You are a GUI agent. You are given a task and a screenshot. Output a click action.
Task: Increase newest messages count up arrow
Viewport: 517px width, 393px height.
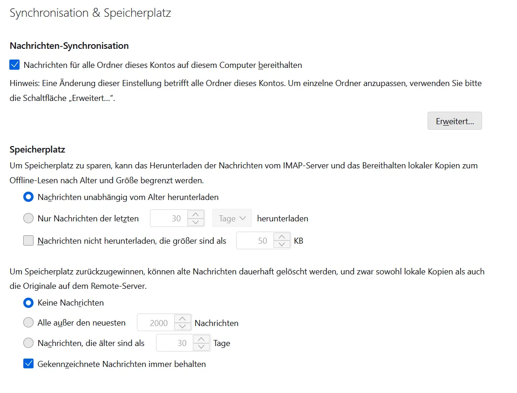182,319
